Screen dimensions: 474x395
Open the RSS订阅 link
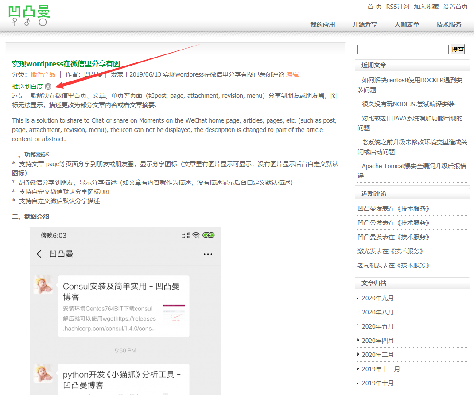point(397,7)
